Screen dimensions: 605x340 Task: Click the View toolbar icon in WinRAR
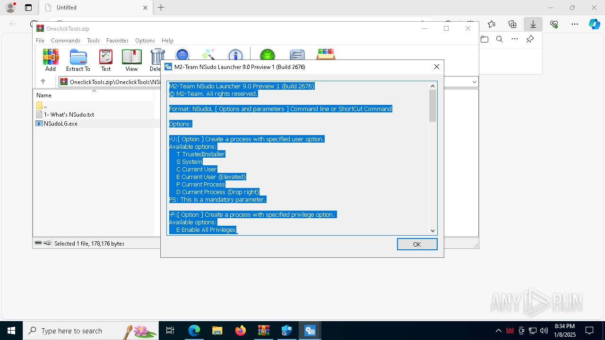[131, 60]
